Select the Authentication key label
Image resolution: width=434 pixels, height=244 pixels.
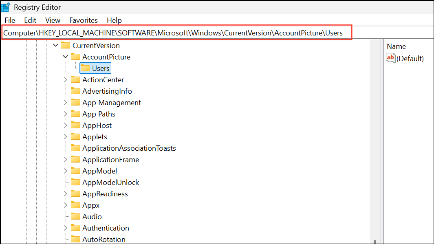[x=106, y=228]
